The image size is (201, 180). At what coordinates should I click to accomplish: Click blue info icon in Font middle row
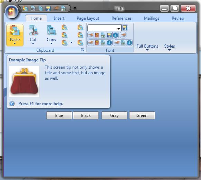115,35
